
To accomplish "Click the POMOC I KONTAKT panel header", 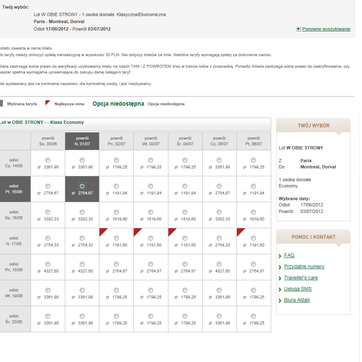I will 313,237.
